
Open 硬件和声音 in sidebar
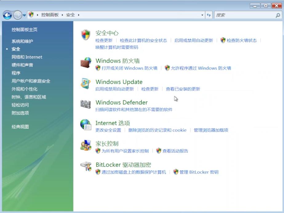point(22,65)
